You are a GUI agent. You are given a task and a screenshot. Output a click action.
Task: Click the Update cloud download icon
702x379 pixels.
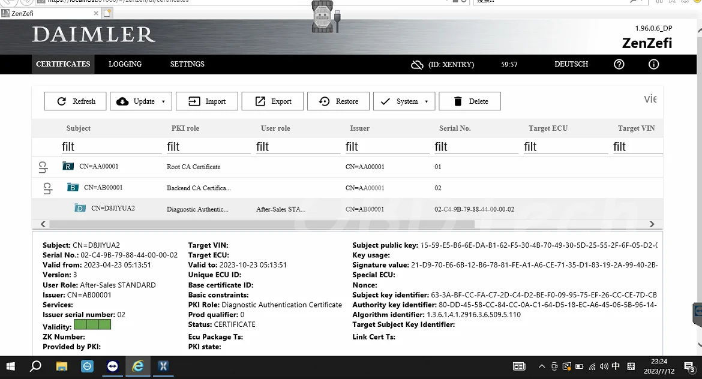coord(122,101)
